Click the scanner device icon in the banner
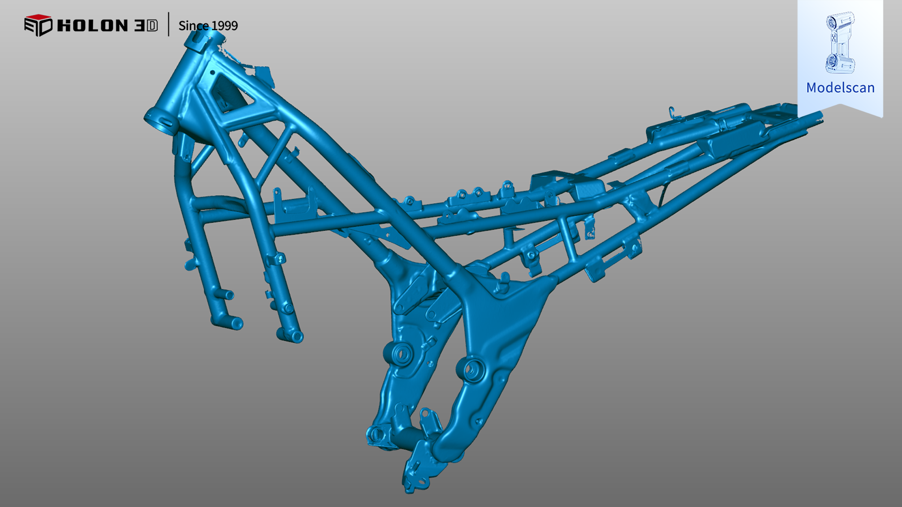The height and width of the screenshot is (507, 902). coord(840,42)
